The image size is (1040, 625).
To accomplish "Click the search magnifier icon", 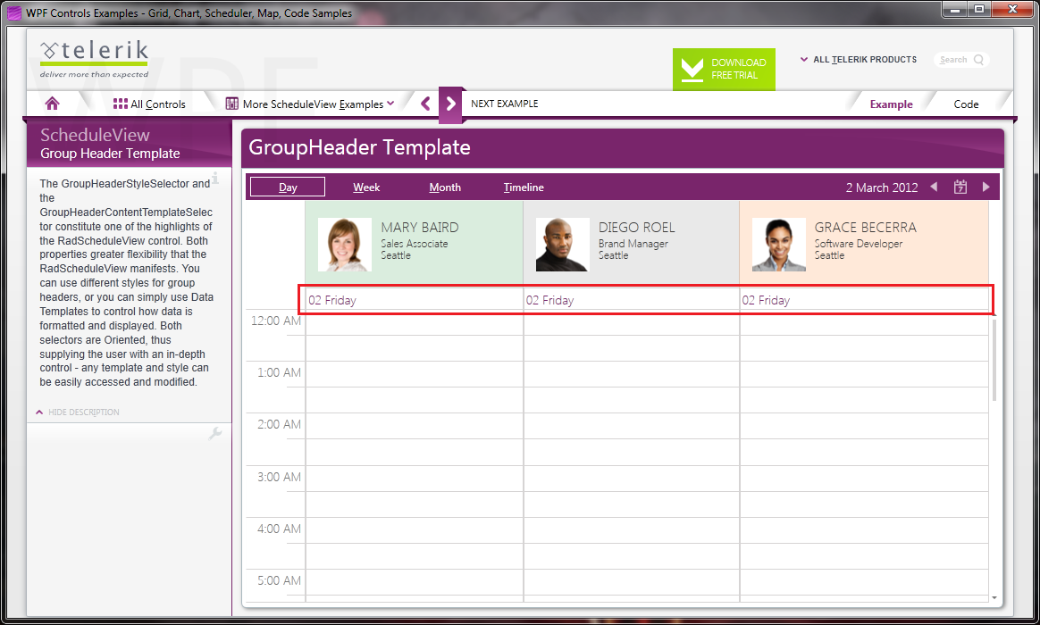I will [979, 60].
